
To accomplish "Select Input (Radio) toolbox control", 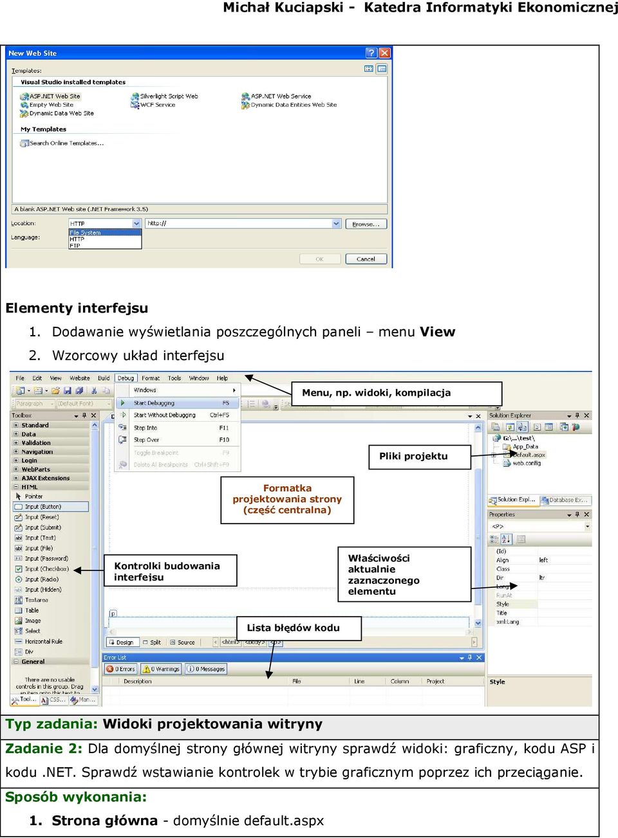I will [x=51, y=579].
